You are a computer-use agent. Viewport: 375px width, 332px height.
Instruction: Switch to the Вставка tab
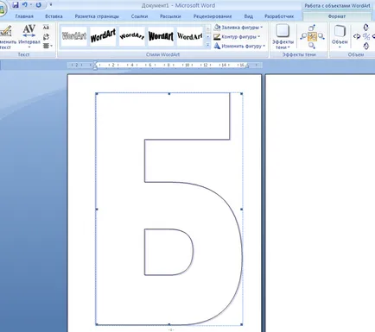(54, 16)
